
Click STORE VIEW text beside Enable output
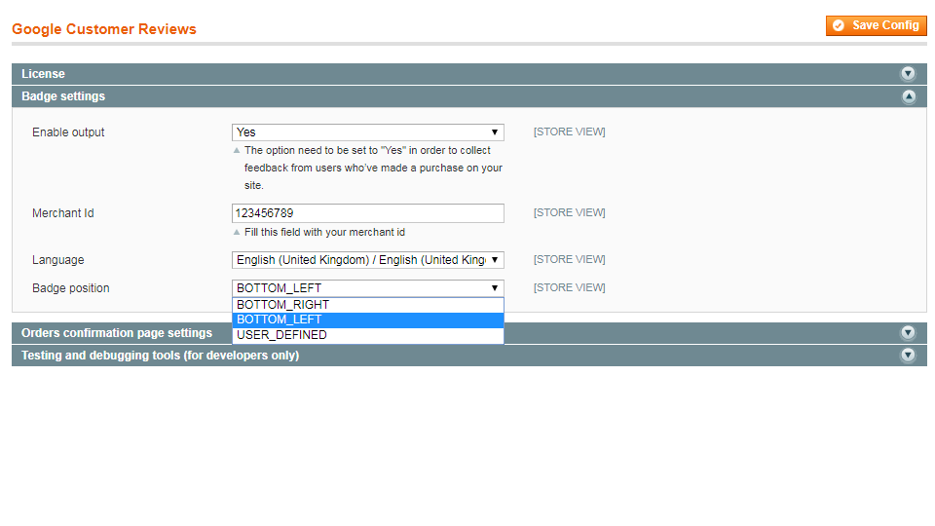pyautogui.click(x=570, y=131)
